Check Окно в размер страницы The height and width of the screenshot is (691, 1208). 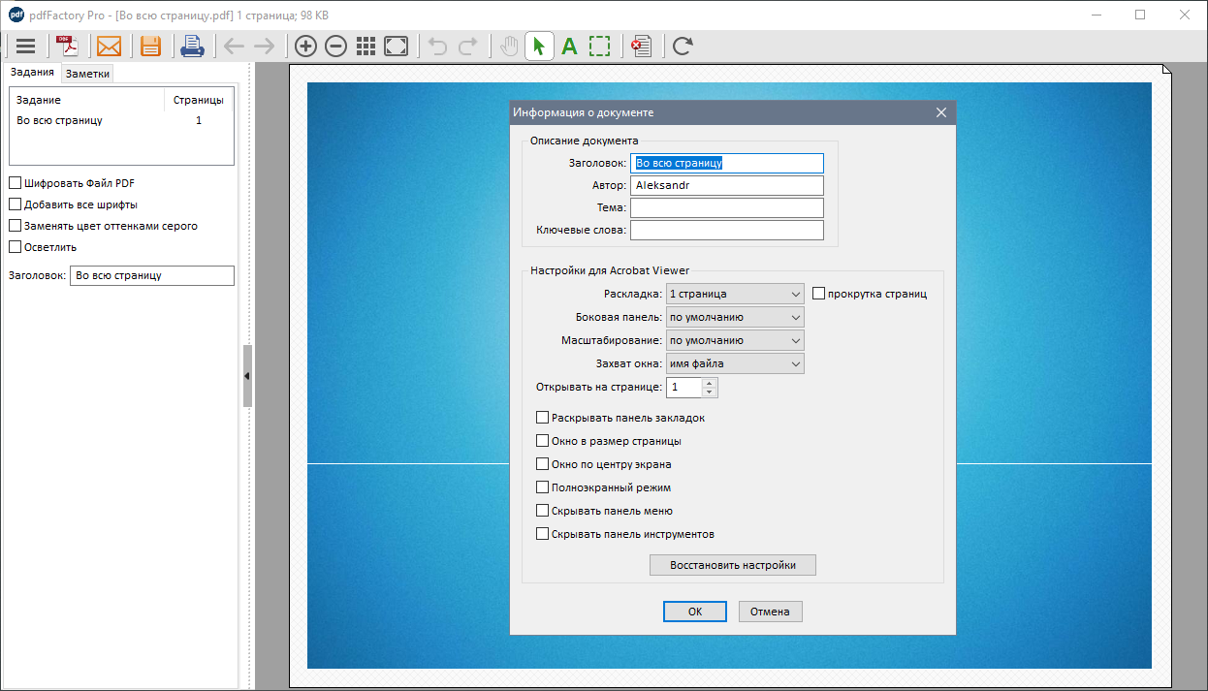pos(542,441)
